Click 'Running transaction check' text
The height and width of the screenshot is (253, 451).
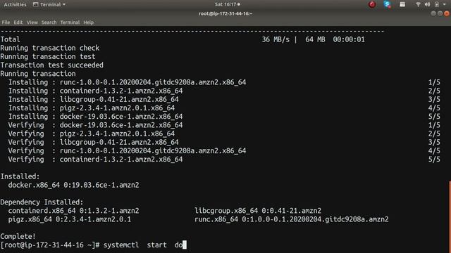50,48
